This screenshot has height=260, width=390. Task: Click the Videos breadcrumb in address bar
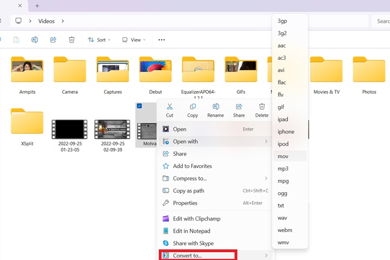(x=46, y=21)
